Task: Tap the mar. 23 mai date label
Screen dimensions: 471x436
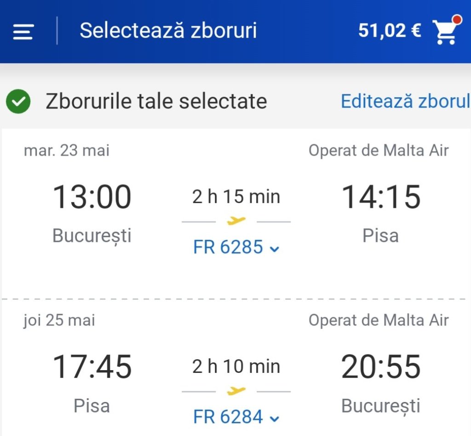Action: coord(67,151)
